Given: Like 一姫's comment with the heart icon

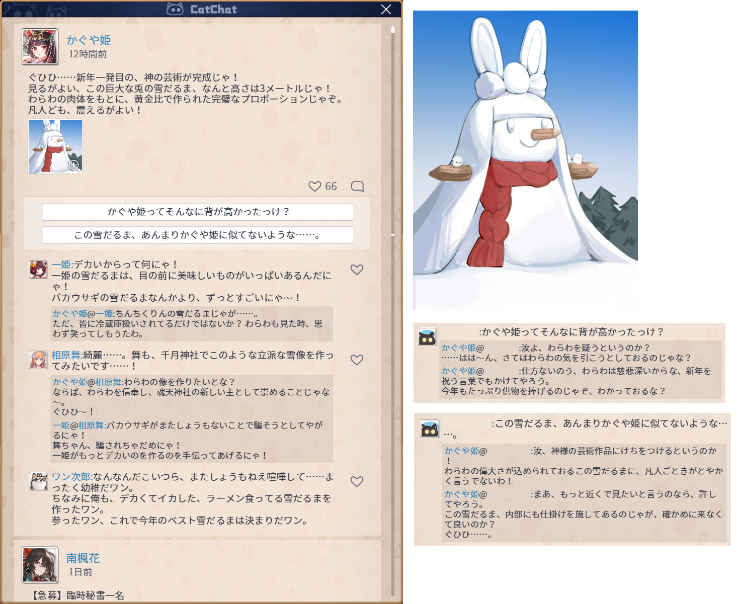Looking at the screenshot, I should pyautogui.click(x=357, y=270).
